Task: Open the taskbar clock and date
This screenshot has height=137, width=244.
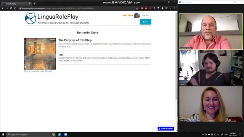Action: tap(233, 134)
